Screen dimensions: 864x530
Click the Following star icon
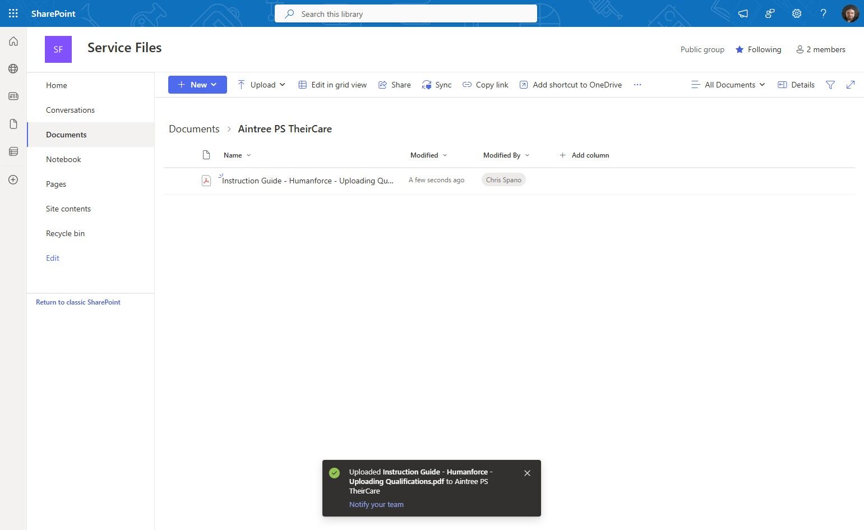tap(740, 49)
